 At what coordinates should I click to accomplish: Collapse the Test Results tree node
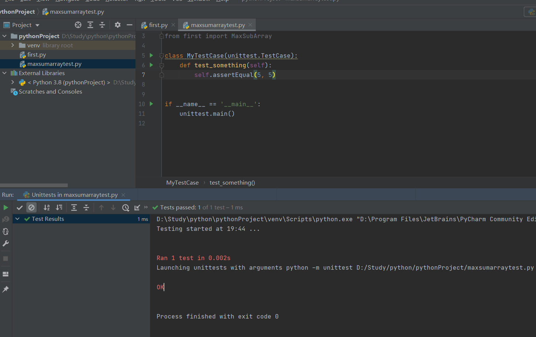[x=17, y=219]
